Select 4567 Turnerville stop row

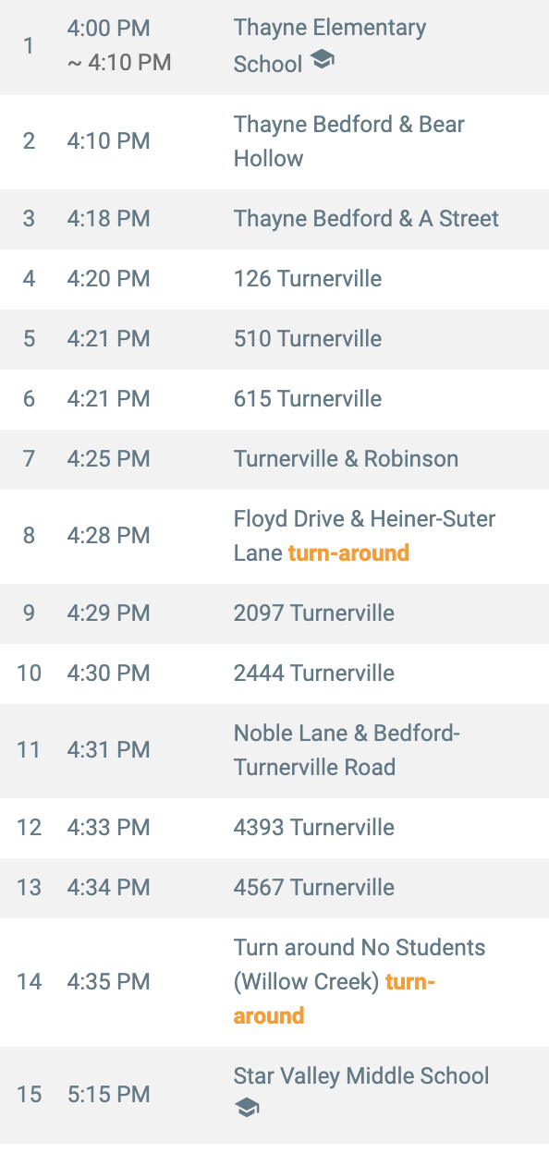274,888
